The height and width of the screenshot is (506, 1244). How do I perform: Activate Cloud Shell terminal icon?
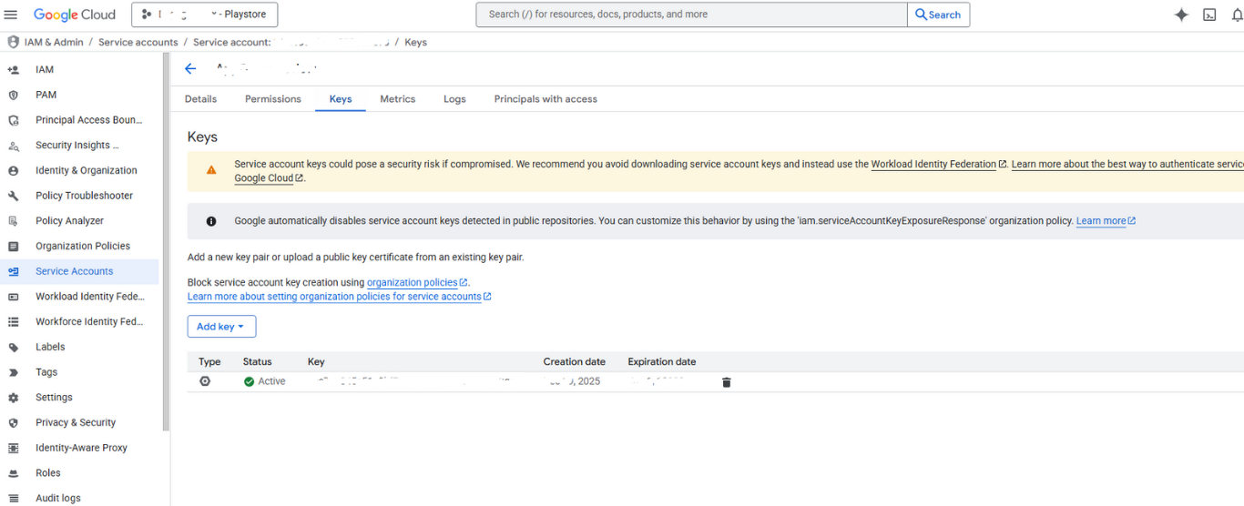tap(1209, 15)
